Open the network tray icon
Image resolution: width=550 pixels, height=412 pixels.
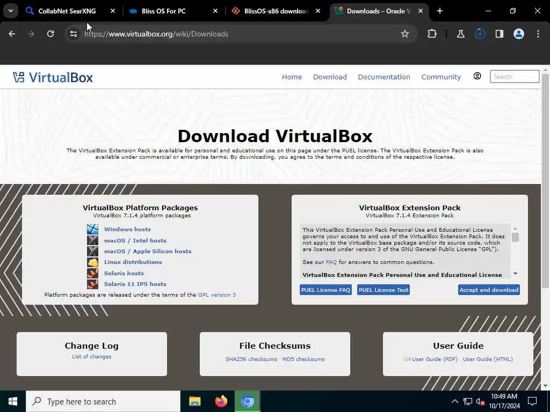point(468,401)
